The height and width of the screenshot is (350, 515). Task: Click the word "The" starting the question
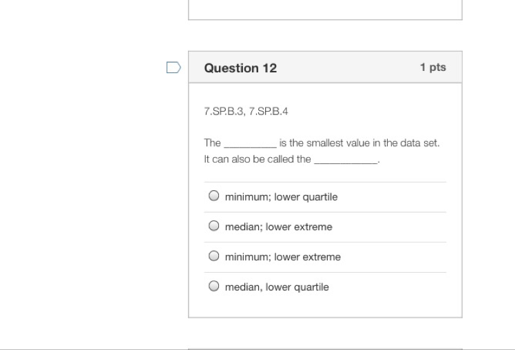tap(212, 143)
